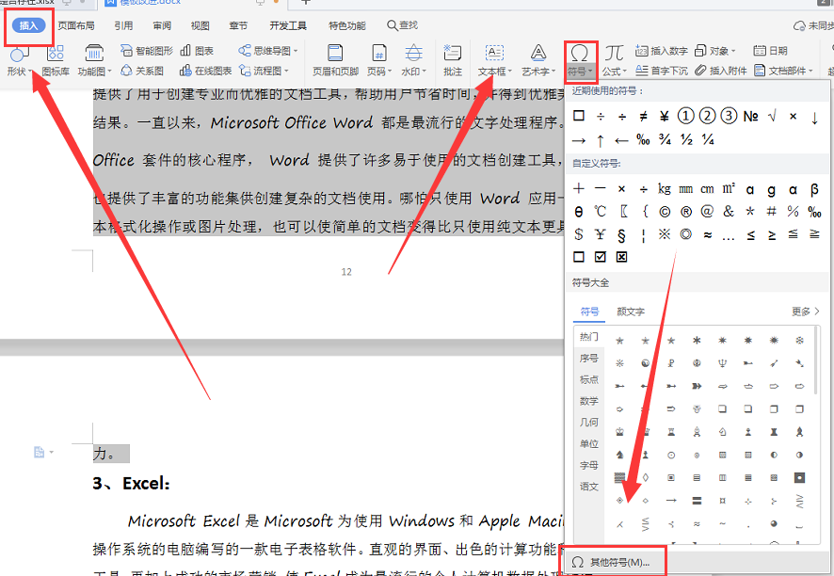Switch to the 页面布局 ribbon tab
834x576 pixels.
click(76, 25)
